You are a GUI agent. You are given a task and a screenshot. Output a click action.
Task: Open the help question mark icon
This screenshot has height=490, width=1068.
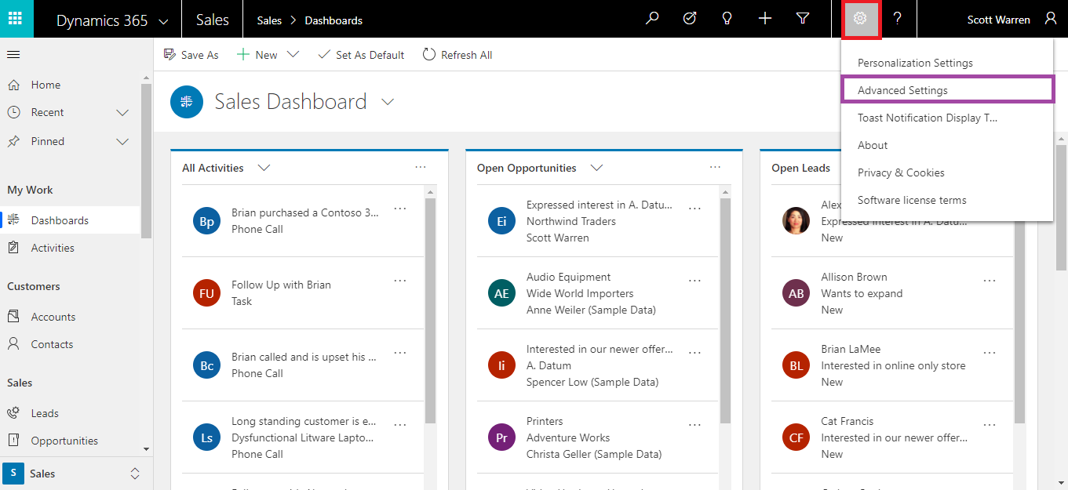898,19
